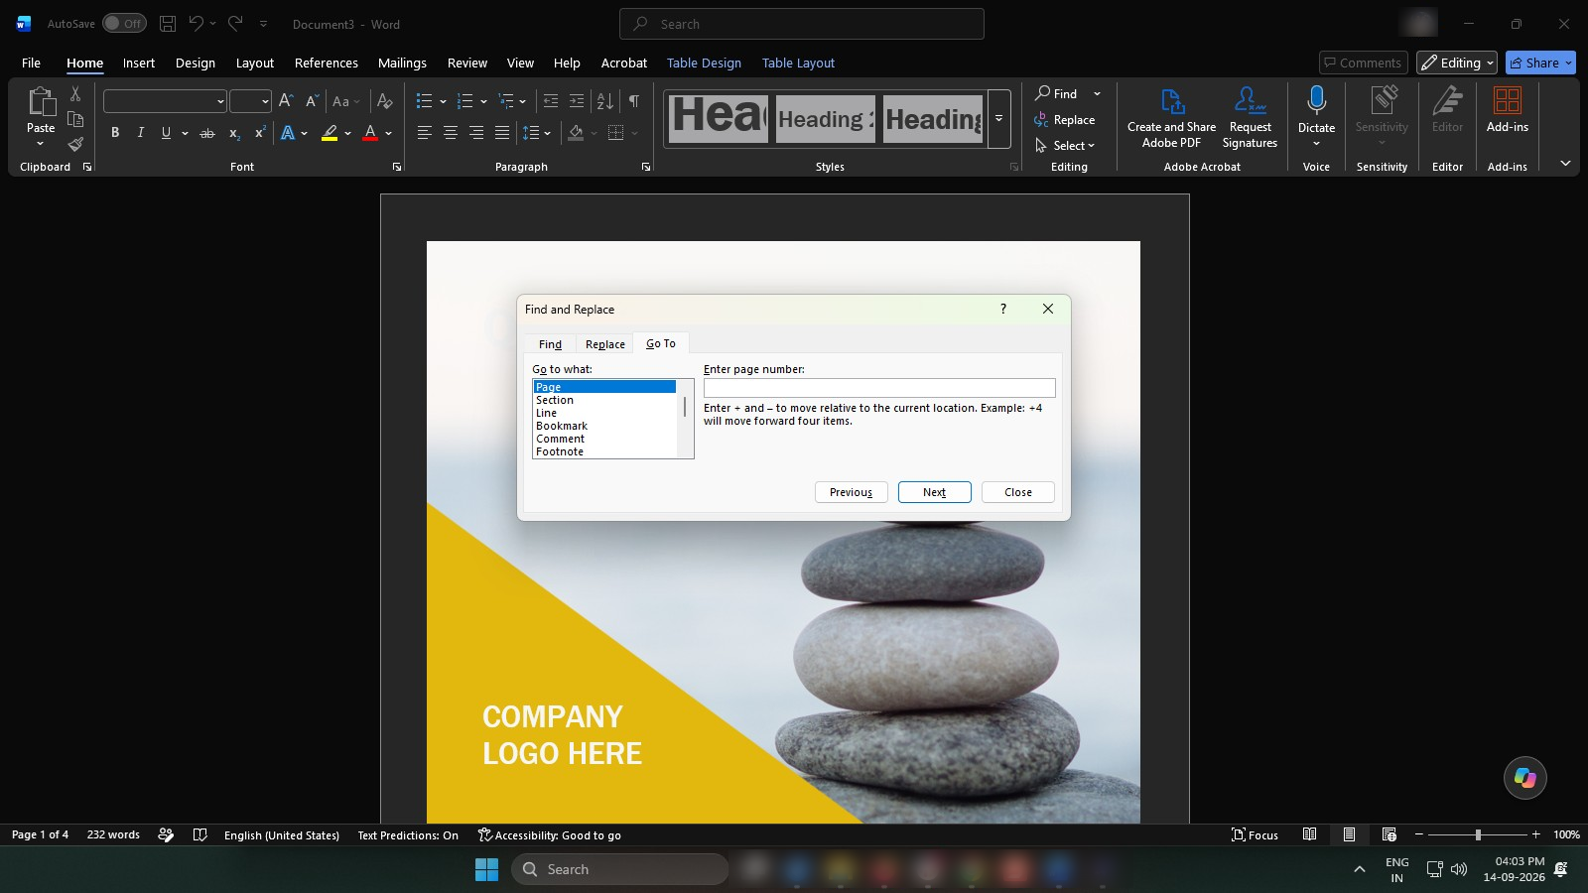Increase indent icon
Viewport: 1588px width, 893px height.
tap(577, 101)
